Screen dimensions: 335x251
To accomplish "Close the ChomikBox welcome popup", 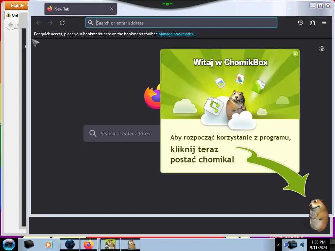I will 295,54.
